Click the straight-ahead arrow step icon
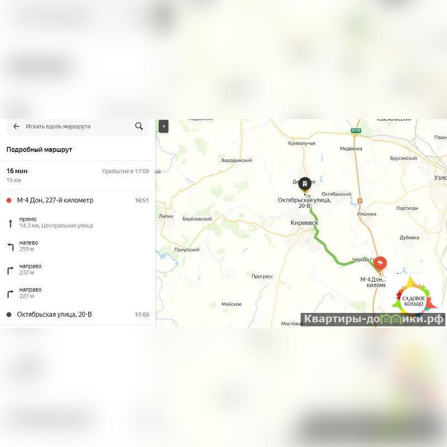Image resolution: width=447 pixels, height=447 pixels. point(11,223)
